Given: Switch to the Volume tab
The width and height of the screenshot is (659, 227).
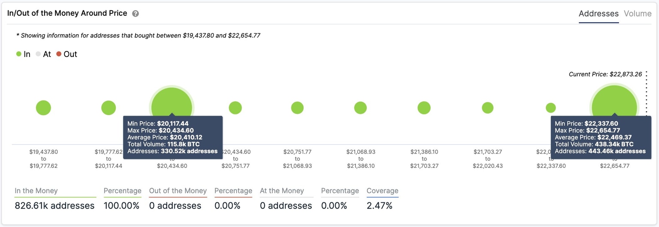Looking at the screenshot, I should click(638, 14).
